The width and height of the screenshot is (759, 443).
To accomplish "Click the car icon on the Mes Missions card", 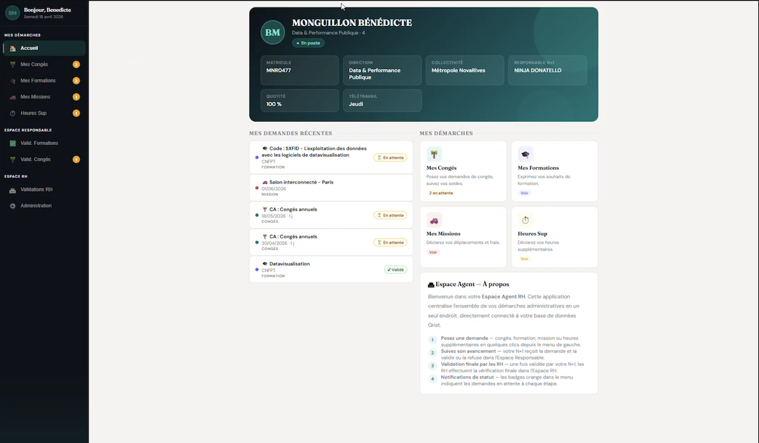I will pos(434,220).
